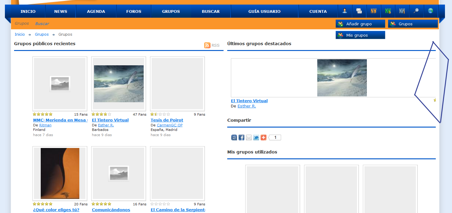Open El Tintero Virtual link in recent groups
Screen dimensions: 452x213
(x=110, y=120)
